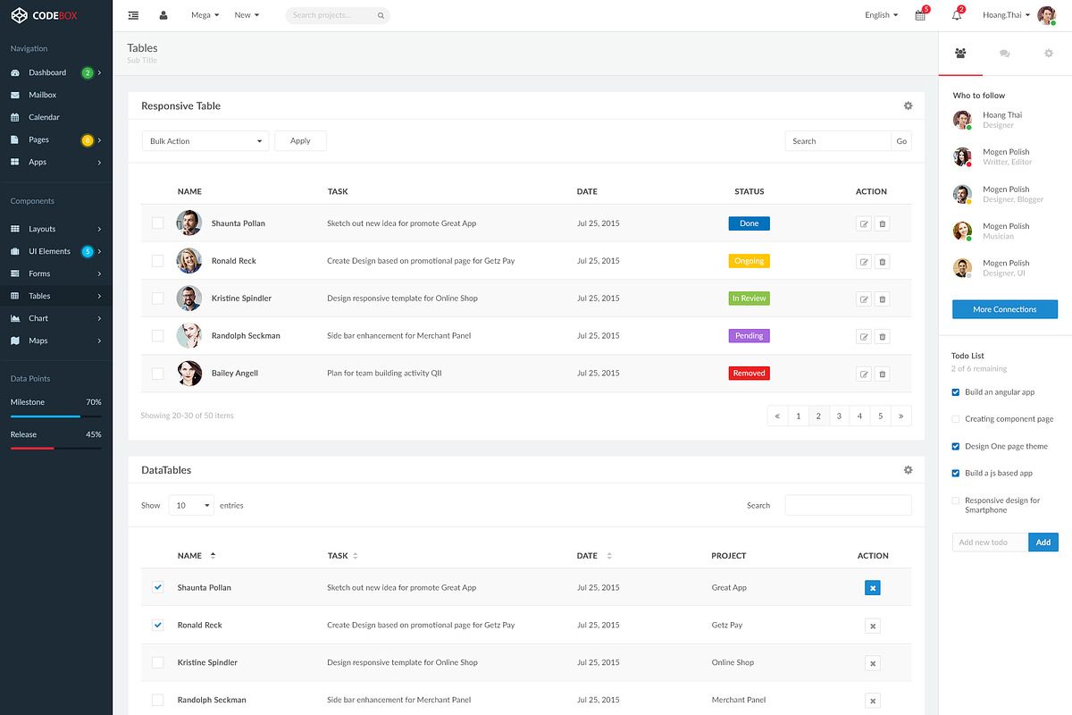Open the Responsive Table settings gear
Image resolution: width=1072 pixels, height=715 pixels.
[908, 105]
